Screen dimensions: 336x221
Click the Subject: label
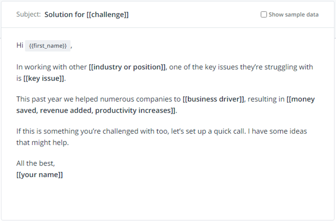[x=28, y=14]
